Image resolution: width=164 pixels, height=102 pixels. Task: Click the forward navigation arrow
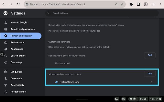11,4
